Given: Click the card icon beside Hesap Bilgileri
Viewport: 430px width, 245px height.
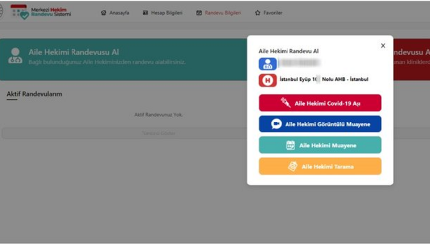Looking at the screenshot, I should point(145,13).
